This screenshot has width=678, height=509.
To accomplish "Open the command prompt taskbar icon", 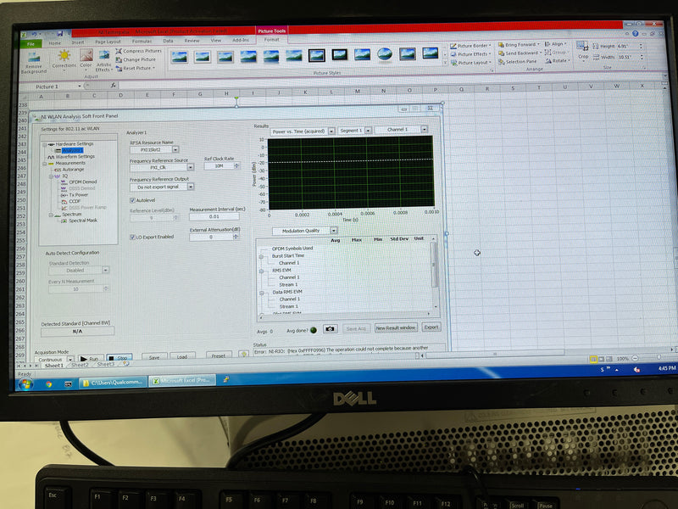I will pyautogui.click(x=68, y=383).
